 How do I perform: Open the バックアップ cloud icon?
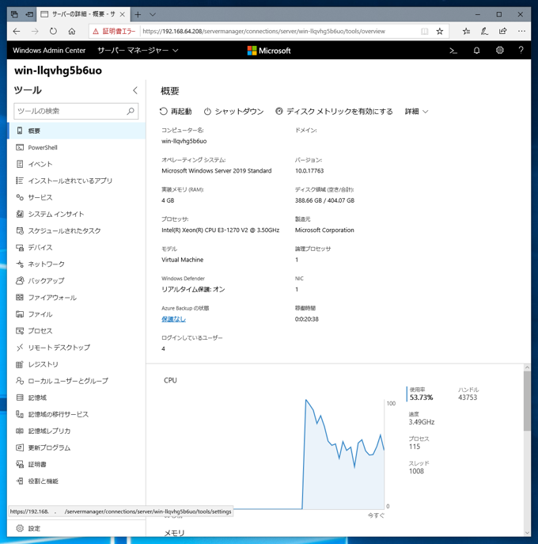20,280
